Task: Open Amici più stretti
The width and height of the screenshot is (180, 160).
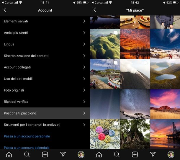Action: 45,33
